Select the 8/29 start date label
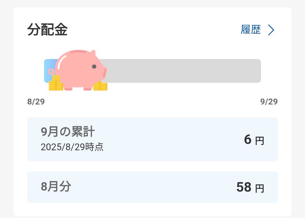This screenshot has width=305, height=218. pos(36,102)
